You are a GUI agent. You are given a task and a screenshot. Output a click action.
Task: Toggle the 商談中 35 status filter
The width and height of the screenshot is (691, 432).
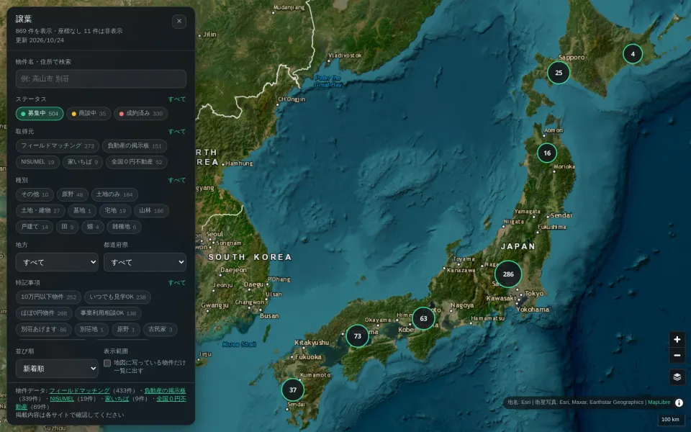[x=89, y=113]
